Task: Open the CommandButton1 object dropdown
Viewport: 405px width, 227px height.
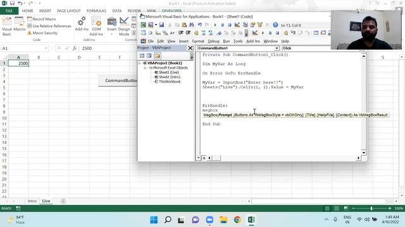Action: click(x=277, y=48)
